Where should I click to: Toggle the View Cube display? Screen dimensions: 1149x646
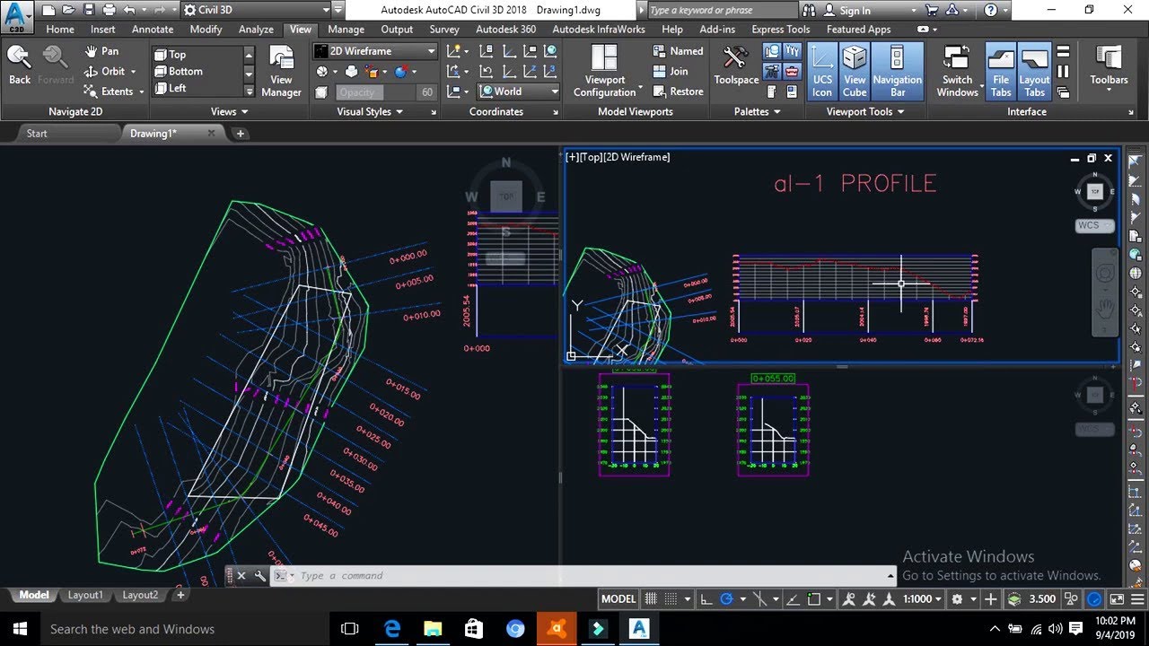coord(855,70)
